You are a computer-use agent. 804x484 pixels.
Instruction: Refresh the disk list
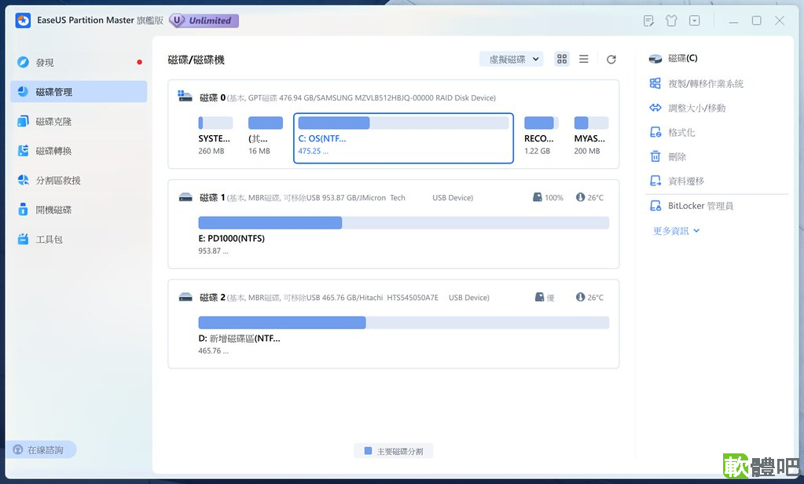coord(611,60)
